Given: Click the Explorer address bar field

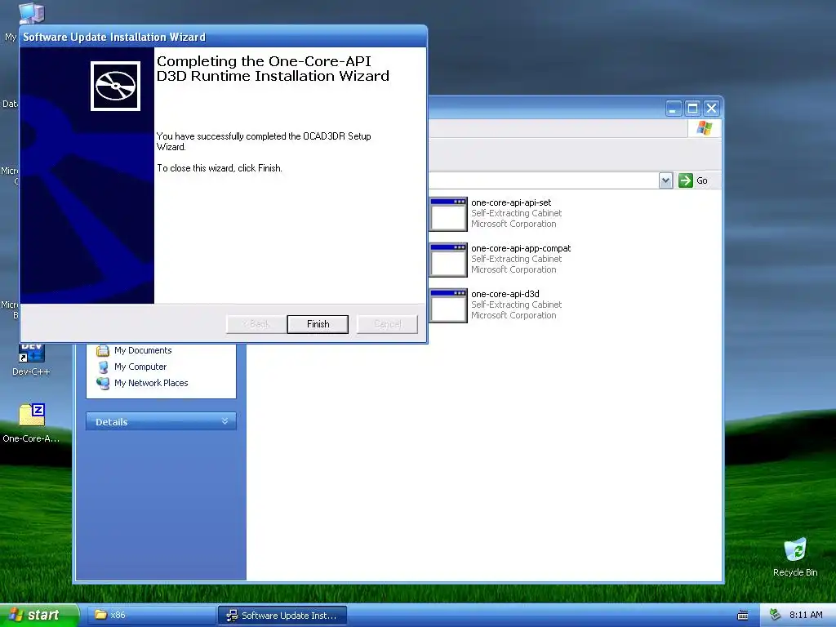Looking at the screenshot, I should [543, 180].
